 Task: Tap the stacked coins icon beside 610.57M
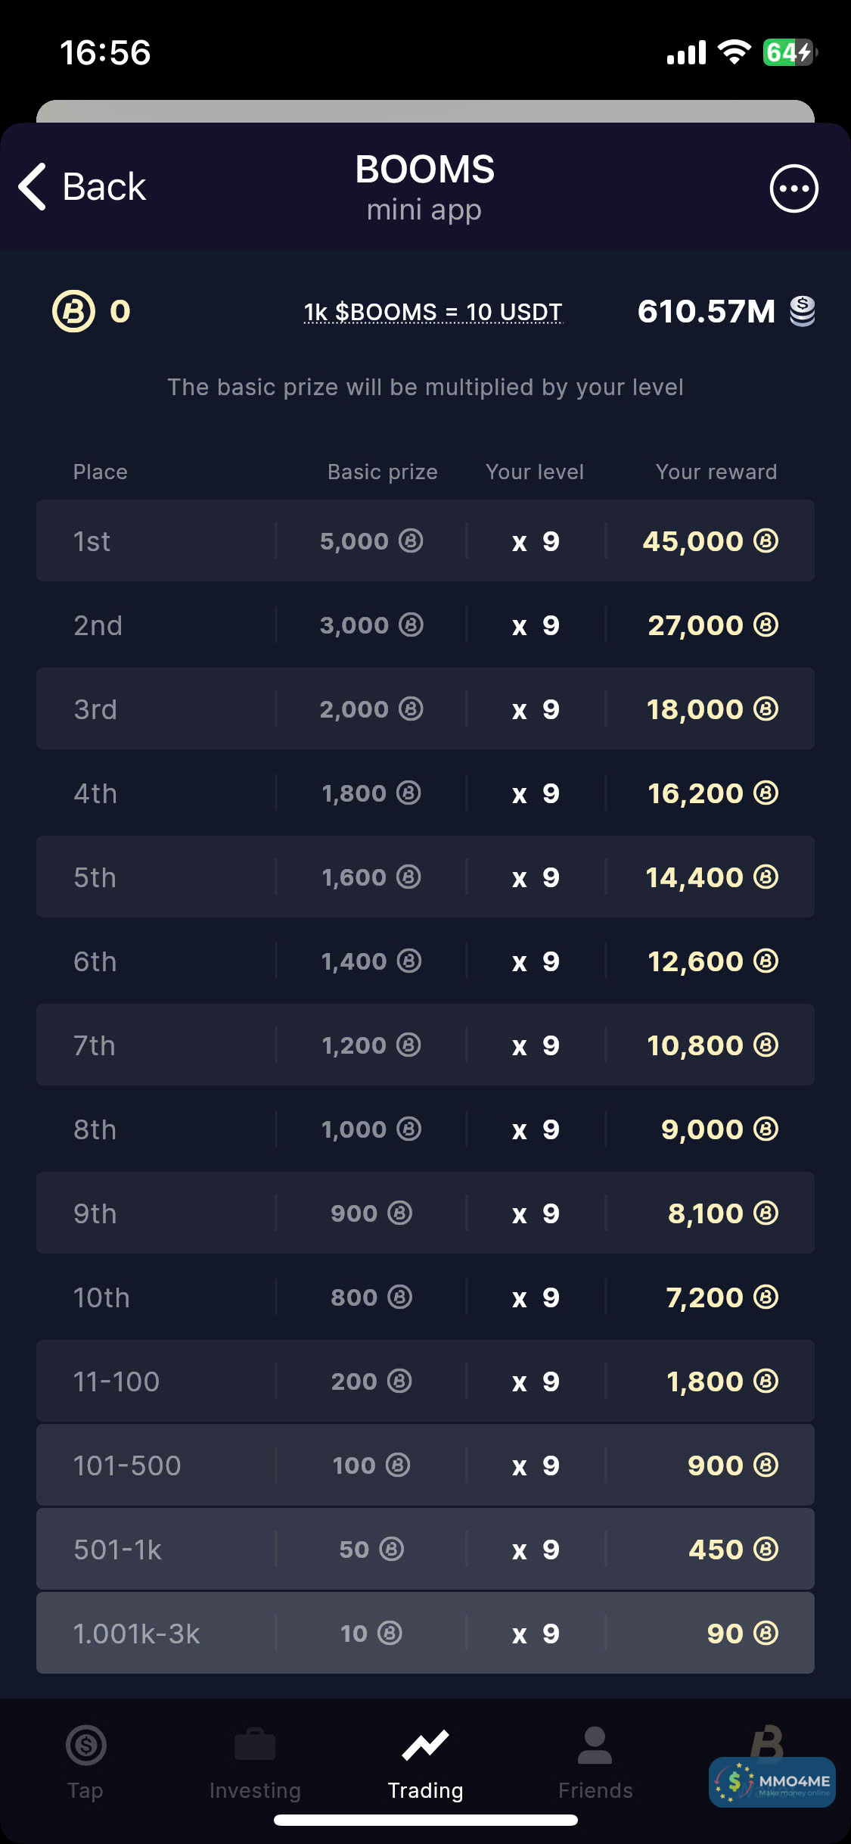pyautogui.click(x=803, y=311)
